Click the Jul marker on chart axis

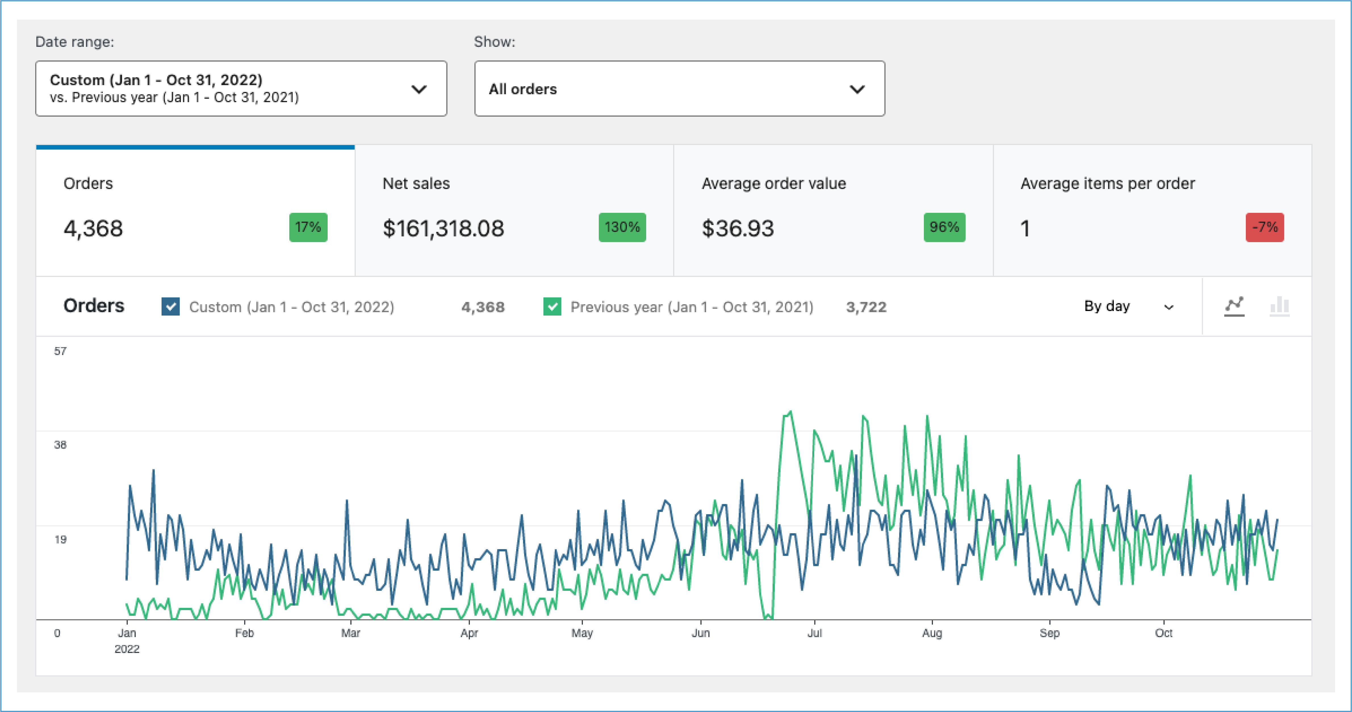point(815,633)
